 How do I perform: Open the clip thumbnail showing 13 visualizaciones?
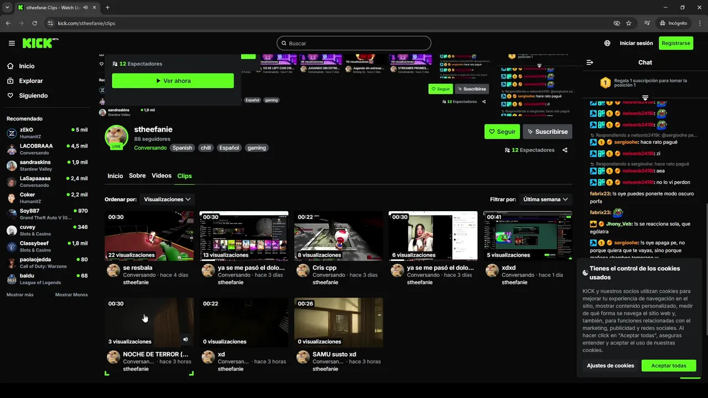click(244, 236)
